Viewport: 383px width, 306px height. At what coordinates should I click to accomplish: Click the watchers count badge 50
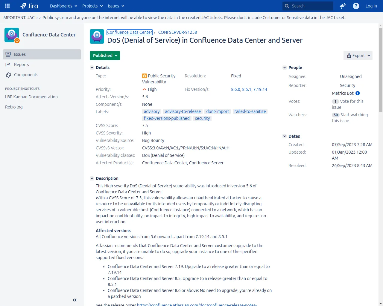coord(336,115)
